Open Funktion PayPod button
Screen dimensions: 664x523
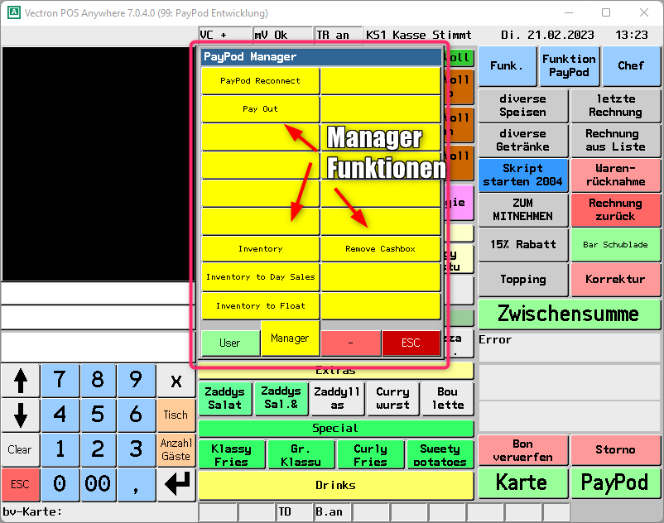(x=569, y=65)
